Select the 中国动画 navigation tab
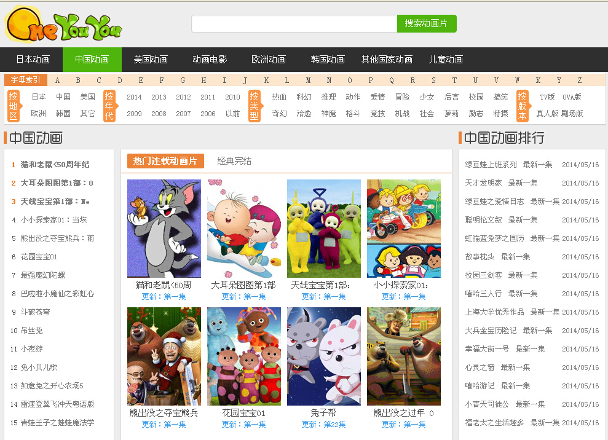The height and width of the screenshot is (440, 608). tap(92, 60)
